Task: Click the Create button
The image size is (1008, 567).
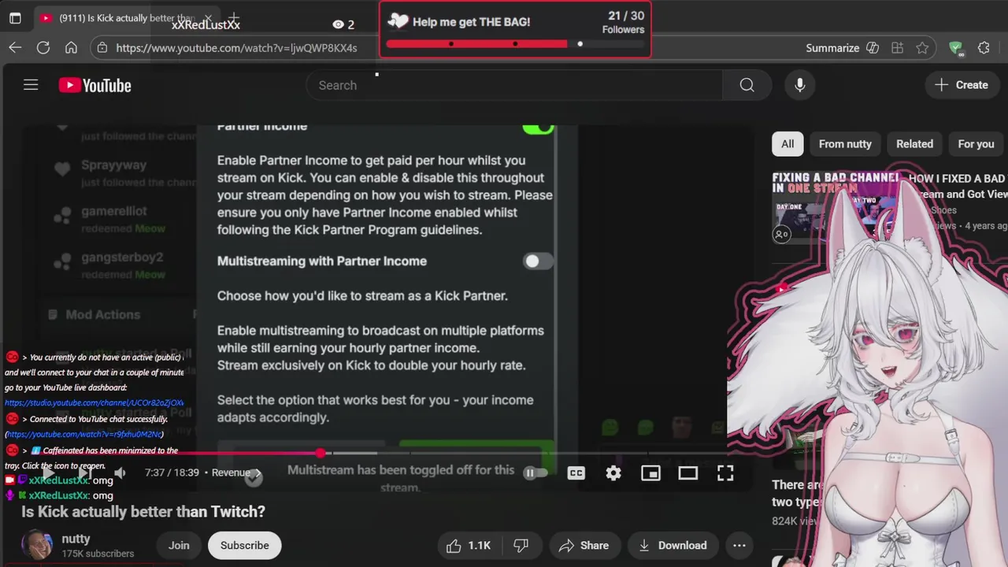Action: click(x=961, y=85)
